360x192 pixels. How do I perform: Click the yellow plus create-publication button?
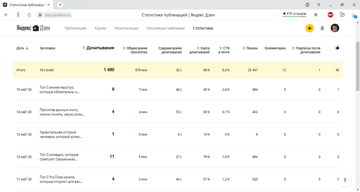point(310,28)
